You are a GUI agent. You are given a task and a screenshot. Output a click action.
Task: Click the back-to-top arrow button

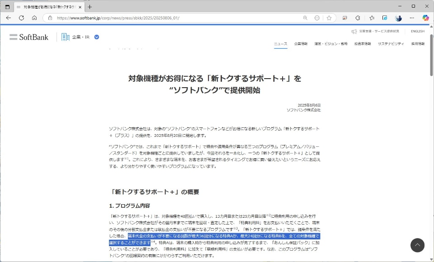417,245
